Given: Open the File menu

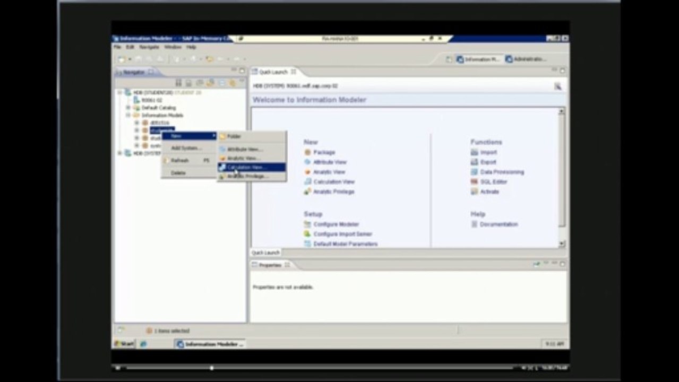Looking at the screenshot, I should [117, 47].
